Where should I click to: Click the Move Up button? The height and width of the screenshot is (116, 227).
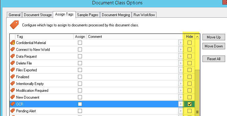(214, 37)
